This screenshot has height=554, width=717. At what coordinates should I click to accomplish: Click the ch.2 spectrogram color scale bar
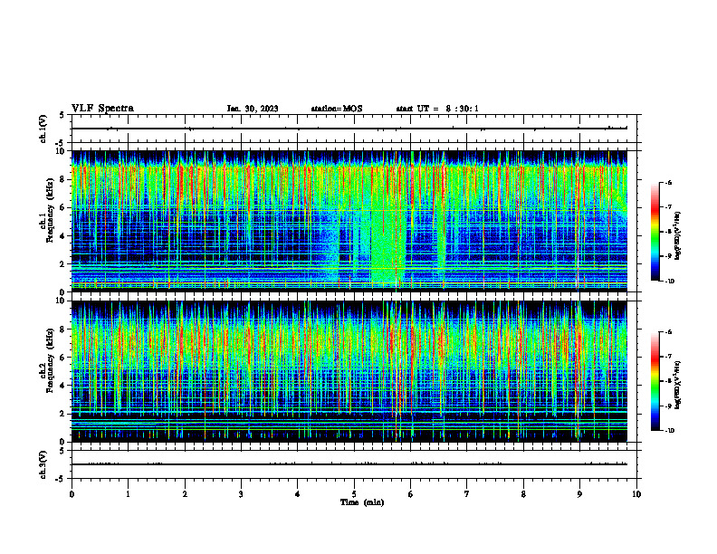tap(655, 381)
